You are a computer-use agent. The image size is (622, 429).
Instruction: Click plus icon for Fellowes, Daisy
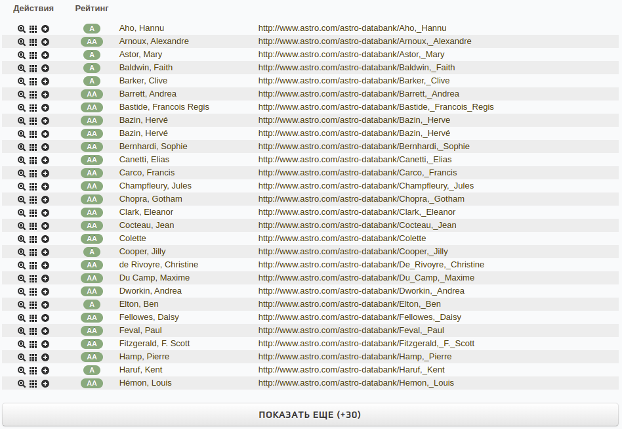pos(45,317)
